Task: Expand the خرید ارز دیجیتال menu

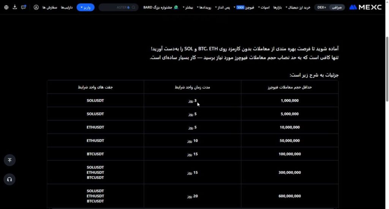Action: (x=299, y=7)
